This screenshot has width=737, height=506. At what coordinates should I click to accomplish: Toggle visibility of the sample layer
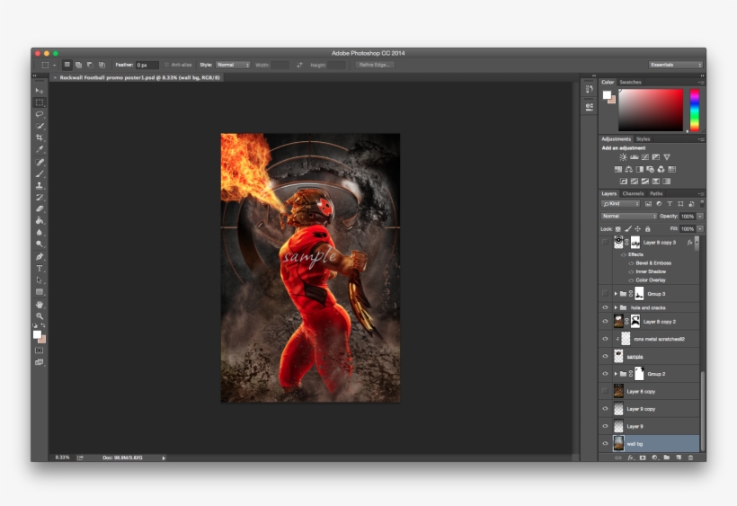coord(605,356)
